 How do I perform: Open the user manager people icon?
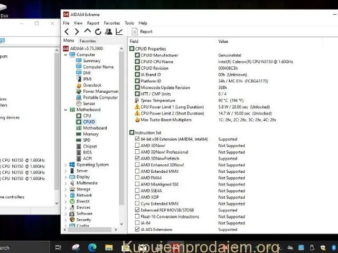coord(108,32)
